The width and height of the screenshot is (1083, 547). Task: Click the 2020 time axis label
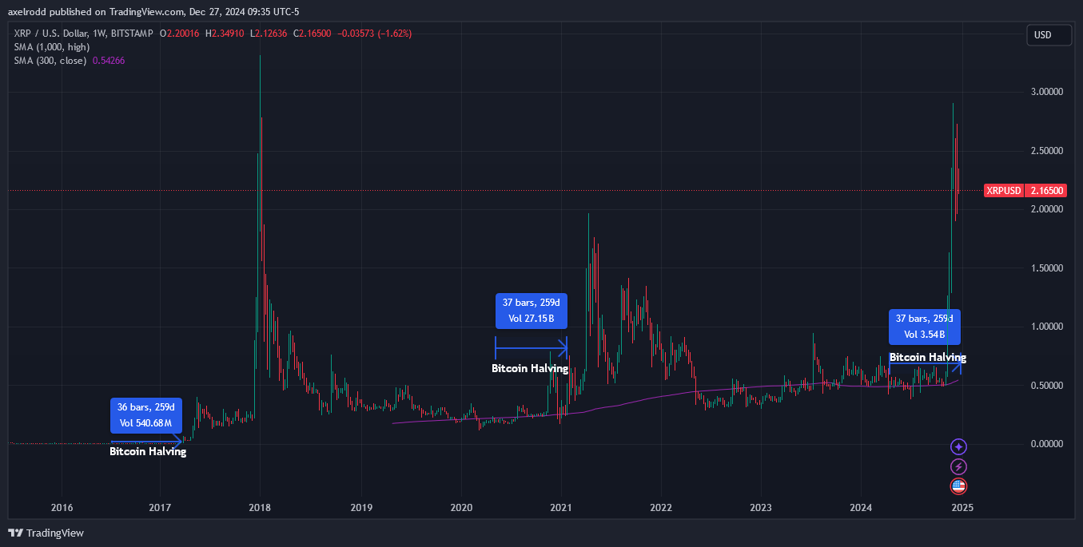pyautogui.click(x=461, y=507)
